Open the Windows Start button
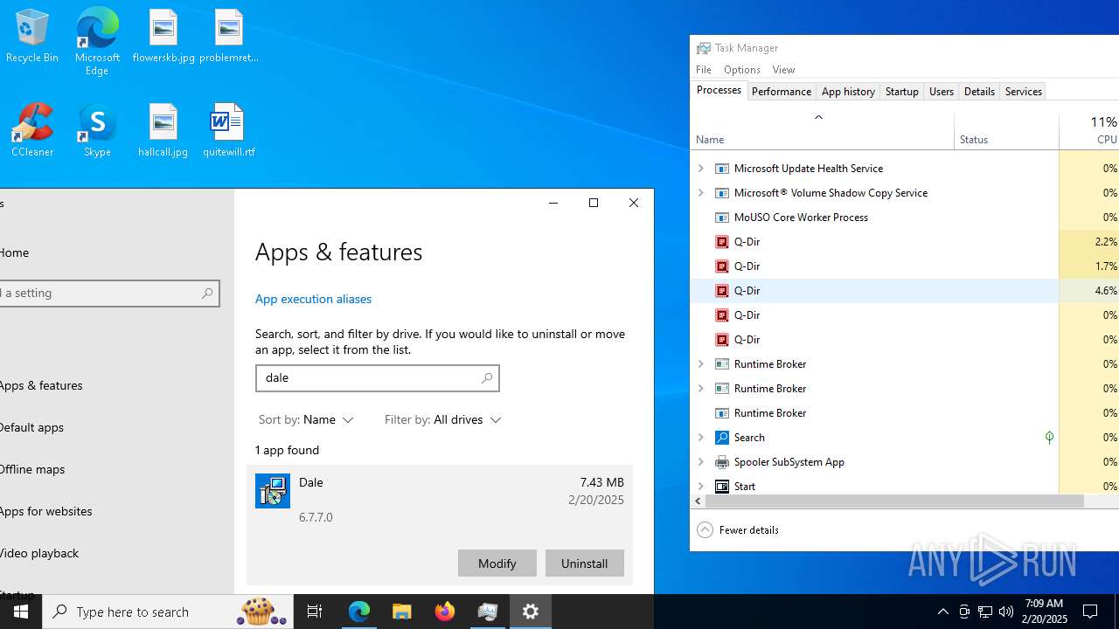Screen dimensions: 1119x629 21,612
